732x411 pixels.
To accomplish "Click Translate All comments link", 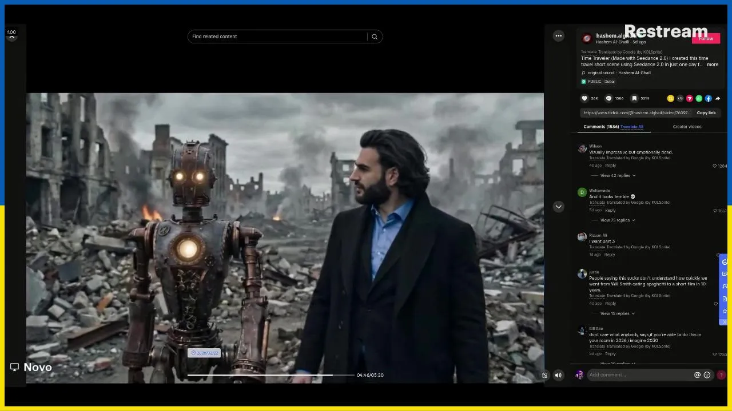I will point(632,127).
